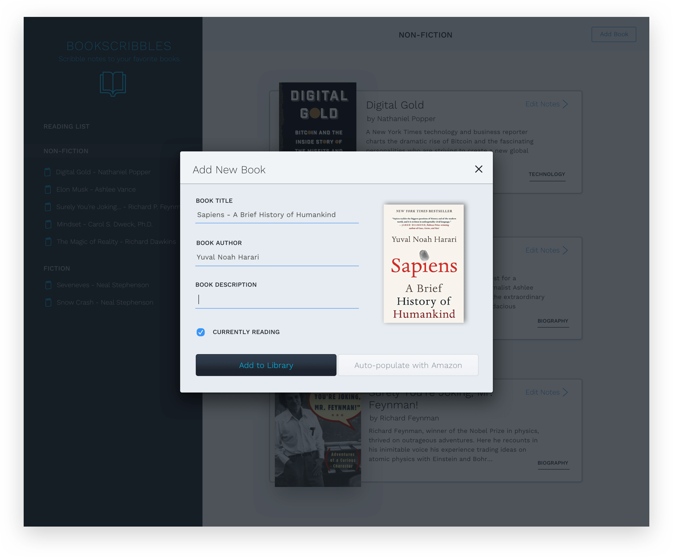Open Elon Musk - Ashlee Vance in sidebar

[x=96, y=189]
